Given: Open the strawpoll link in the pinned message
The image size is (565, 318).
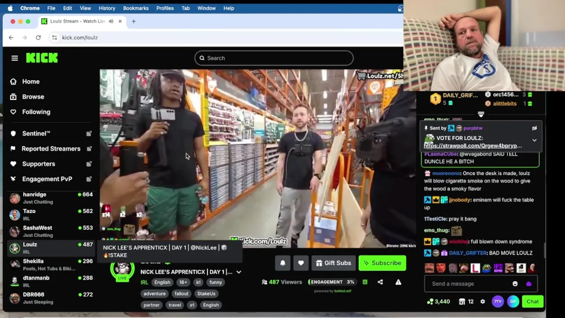Looking at the screenshot, I should [x=473, y=146].
